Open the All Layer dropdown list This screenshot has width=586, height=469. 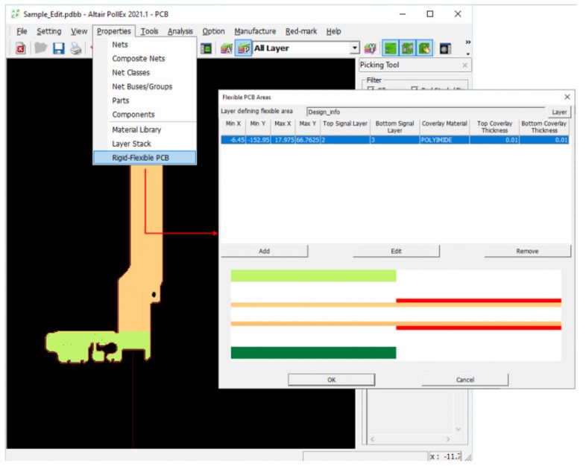point(355,48)
